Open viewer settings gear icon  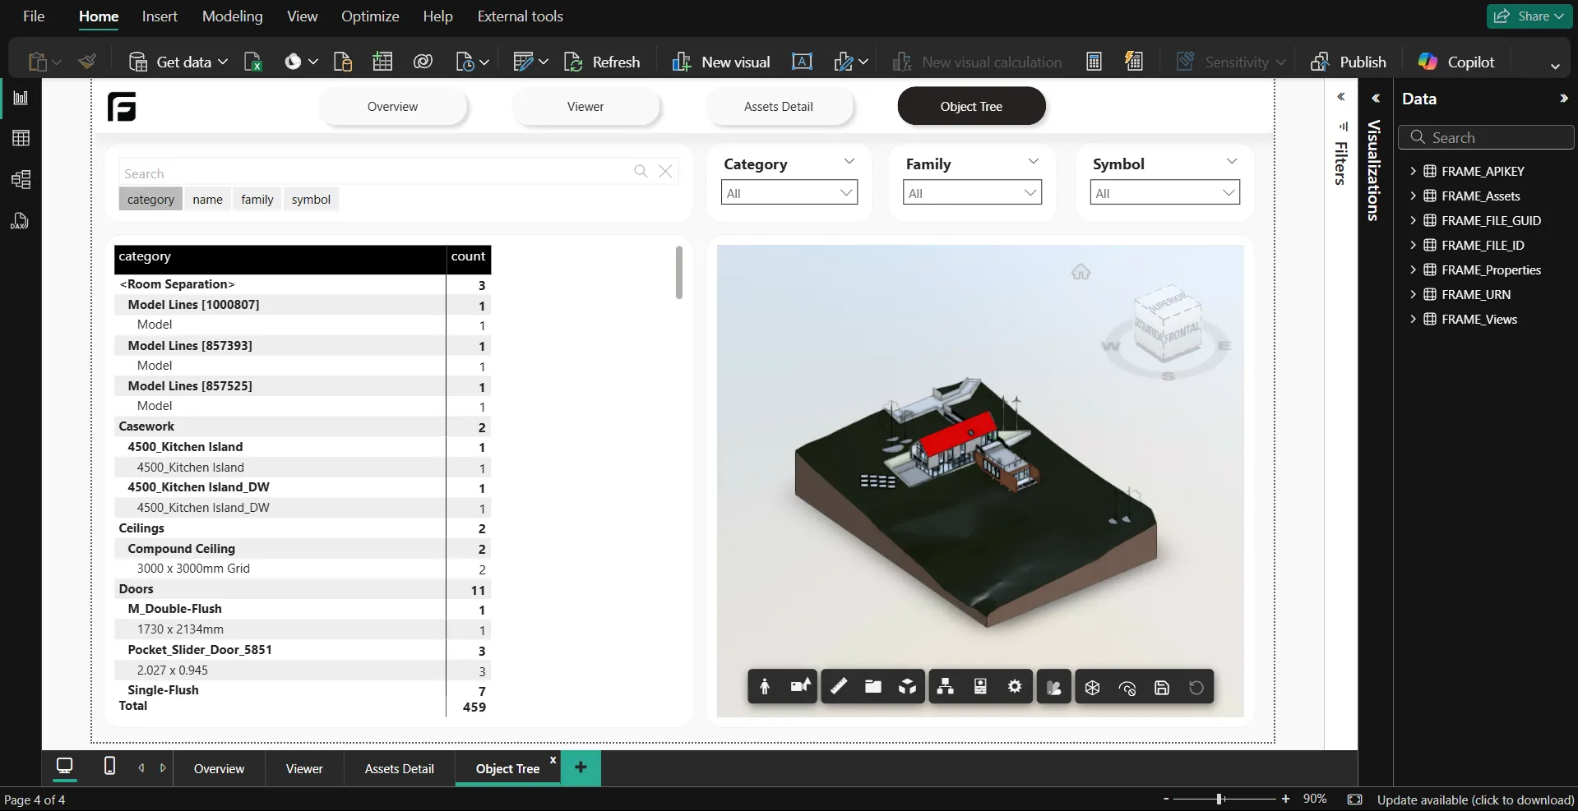click(1015, 686)
